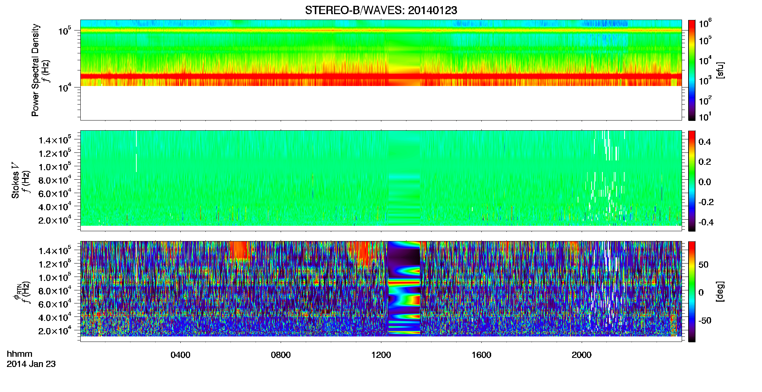Select the 1200 time tick label
The width and height of the screenshot is (762, 392).
[x=381, y=355]
